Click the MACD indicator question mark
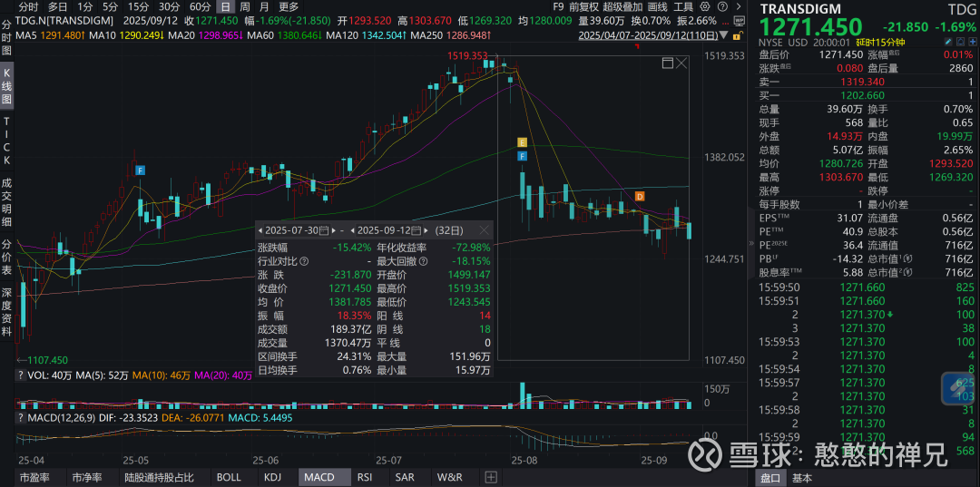980x487 pixels. 21,417
